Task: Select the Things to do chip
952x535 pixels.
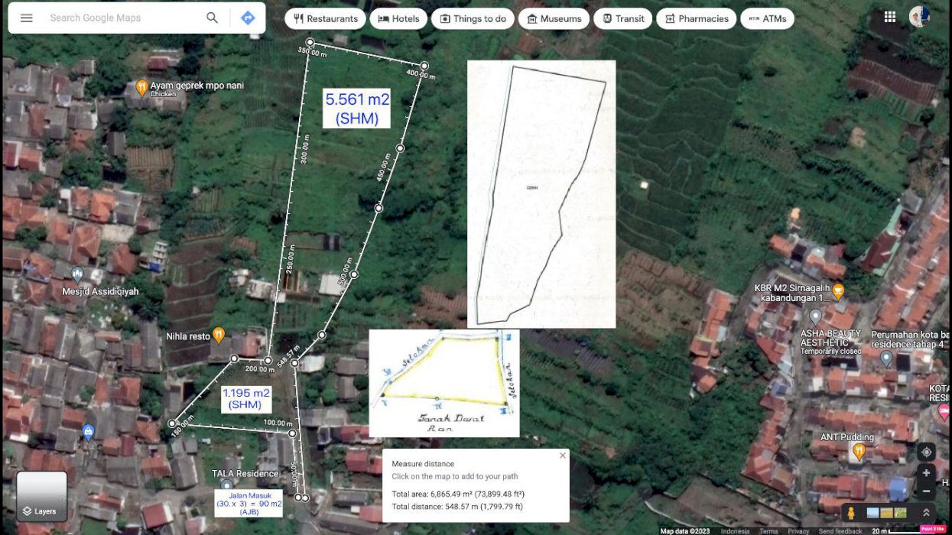Action: tap(473, 19)
